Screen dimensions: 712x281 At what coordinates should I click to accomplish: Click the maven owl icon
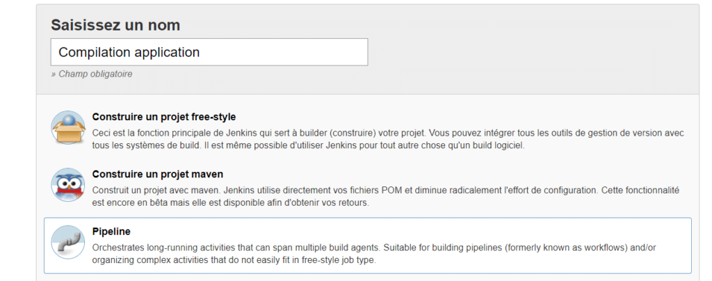point(68,185)
